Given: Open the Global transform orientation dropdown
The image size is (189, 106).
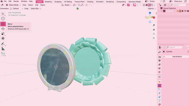Looking at the screenshot, I should [66, 5].
